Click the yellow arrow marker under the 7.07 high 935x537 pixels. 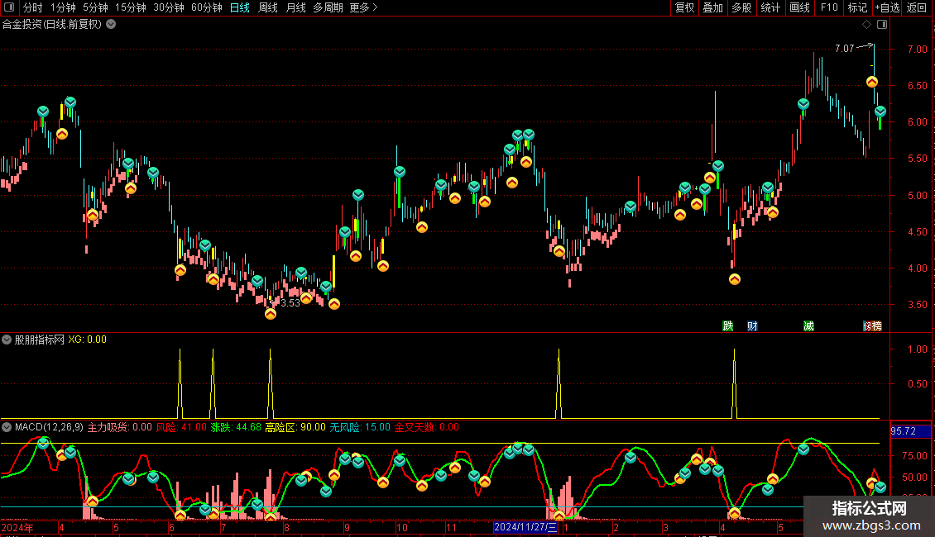click(x=872, y=82)
